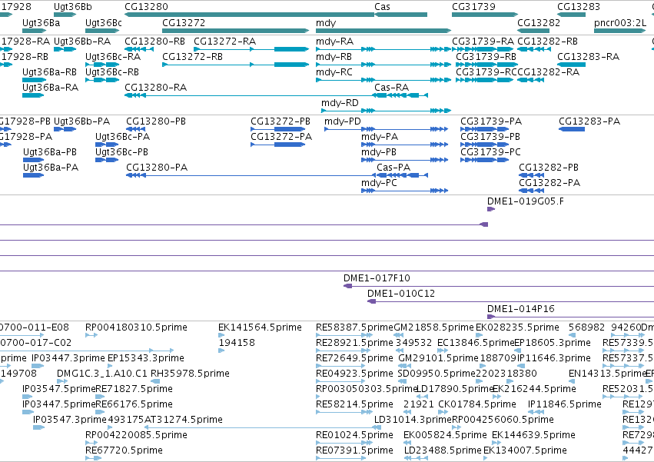This screenshot has width=654, height=462.
Task: Select protein Ugt36Ba-PB
Action: click(50, 152)
